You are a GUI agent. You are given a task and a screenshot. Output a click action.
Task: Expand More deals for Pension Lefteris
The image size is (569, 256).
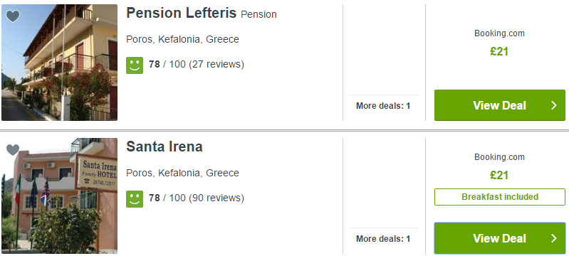click(383, 106)
